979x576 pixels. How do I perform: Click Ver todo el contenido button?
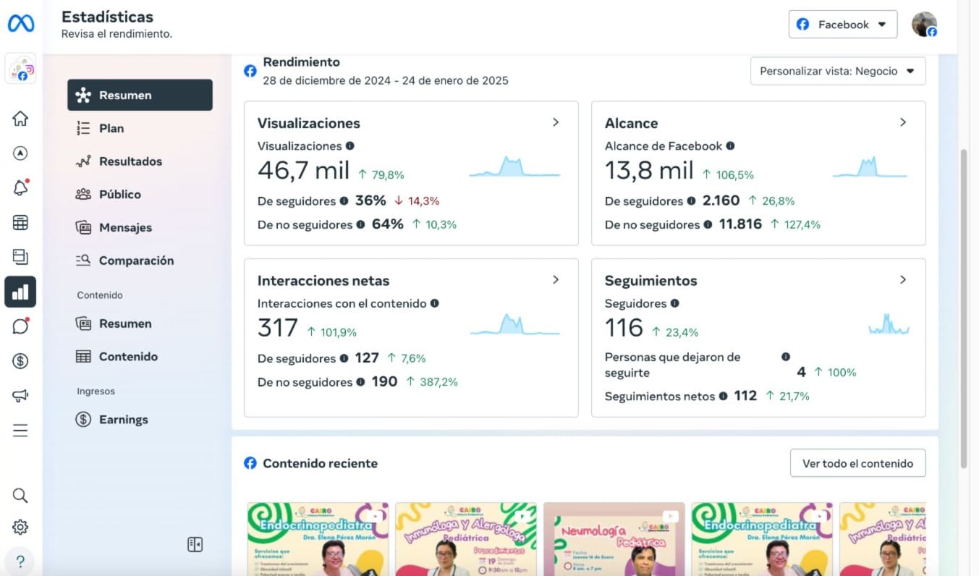click(x=857, y=463)
